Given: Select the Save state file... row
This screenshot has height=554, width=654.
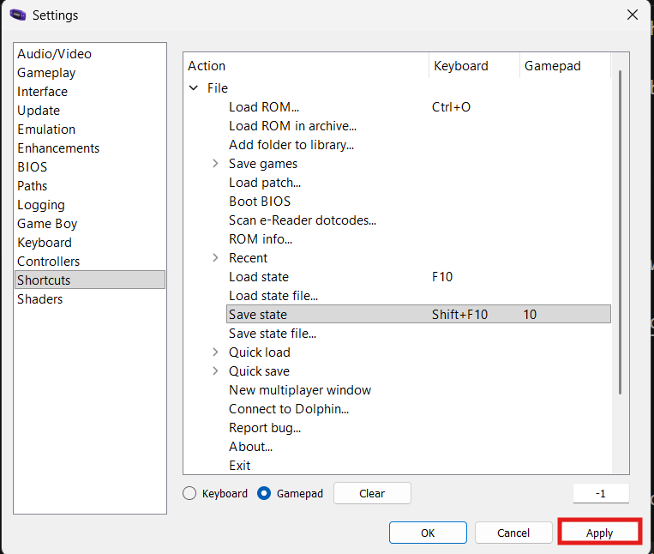Looking at the screenshot, I should (418, 334).
